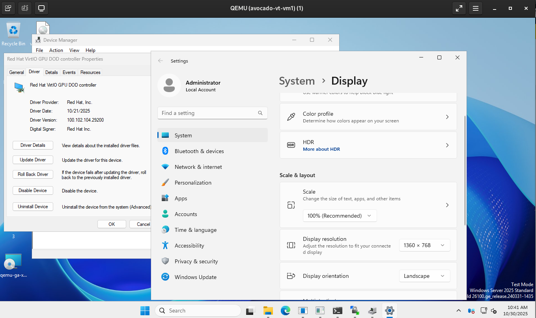Viewport: 536px width, 318px height.
Task: Open Windows Update from the sidebar
Action: 195,277
